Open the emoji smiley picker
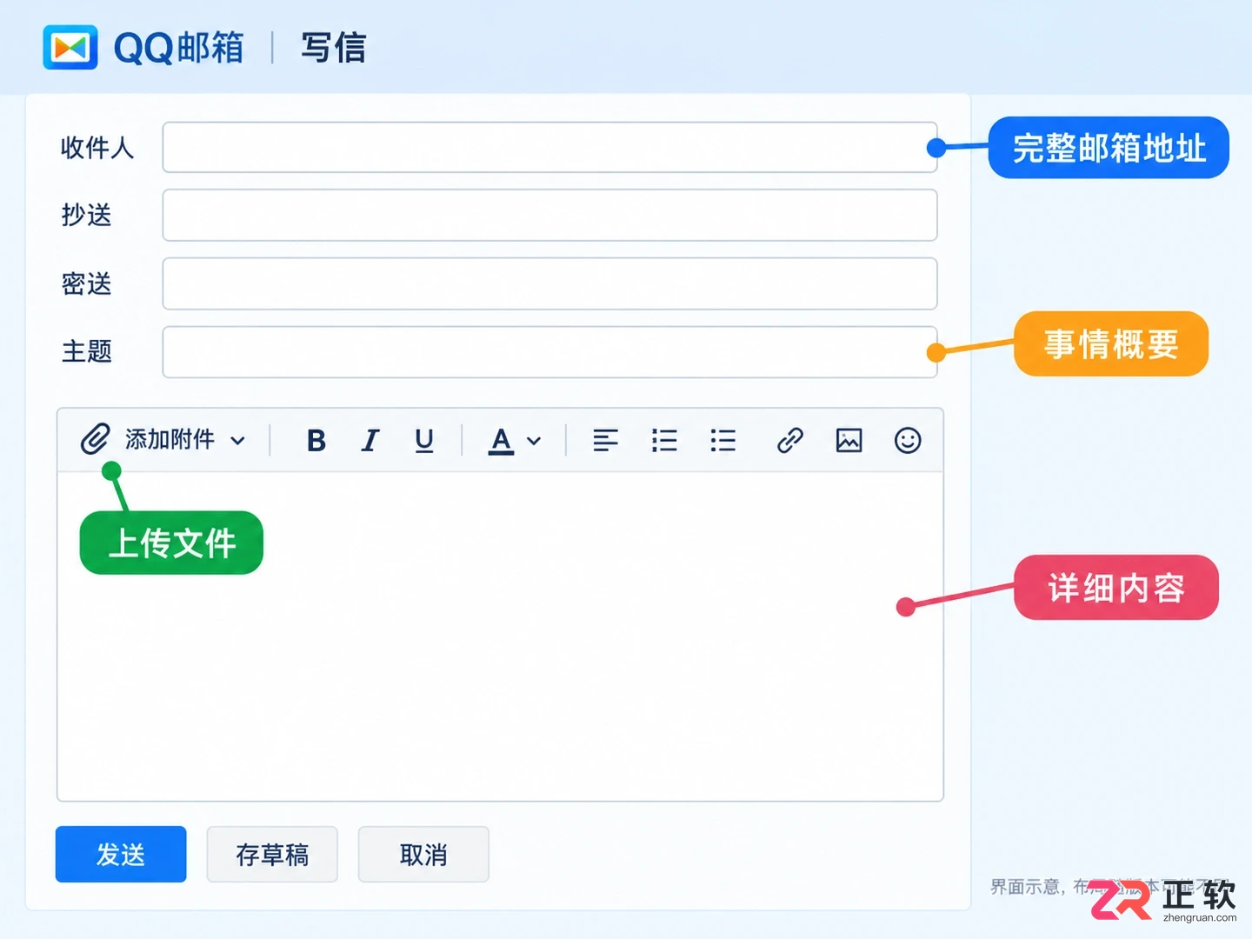This screenshot has width=1252, height=939. [908, 441]
